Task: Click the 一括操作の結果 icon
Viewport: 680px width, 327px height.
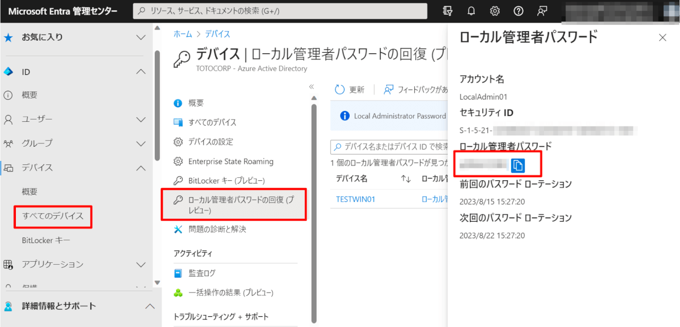Action: [x=178, y=293]
